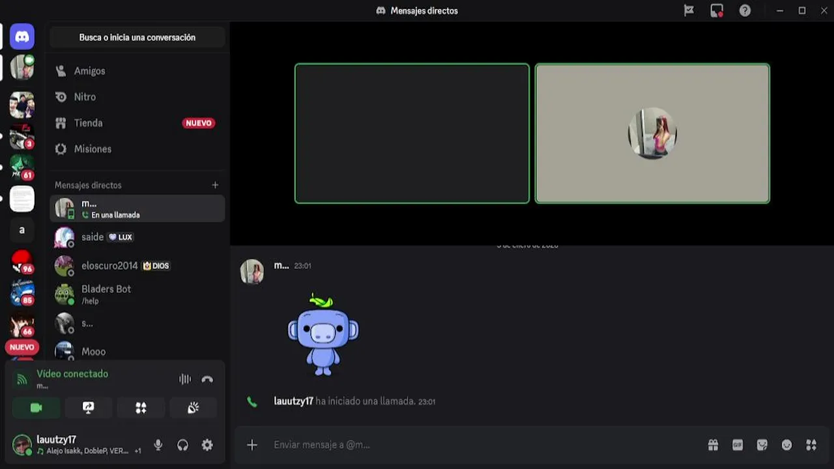Open the Nitro page

click(x=137, y=97)
